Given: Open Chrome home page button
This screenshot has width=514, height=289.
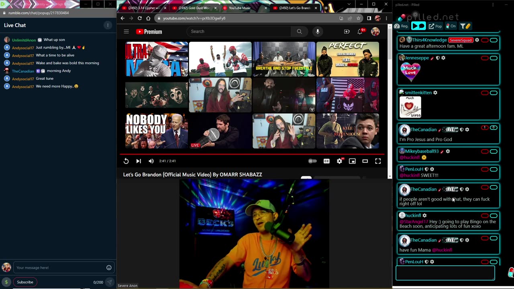Looking at the screenshot, I should (x=148, y=18).
